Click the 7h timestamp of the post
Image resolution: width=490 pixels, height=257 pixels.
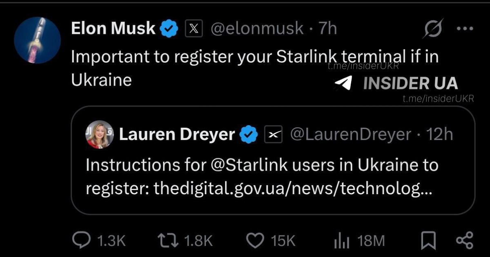pos(328,29)
